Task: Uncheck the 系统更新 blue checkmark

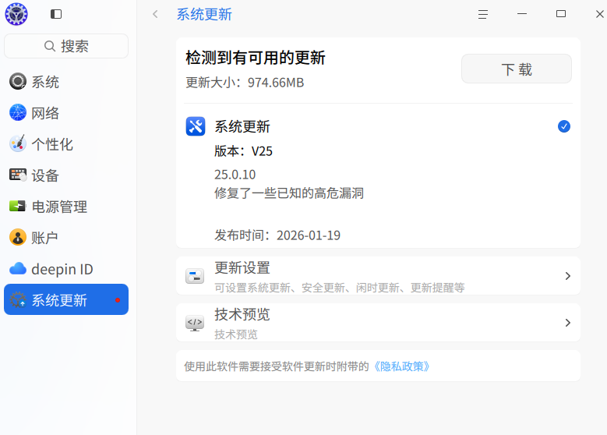Action: [564, 126]
